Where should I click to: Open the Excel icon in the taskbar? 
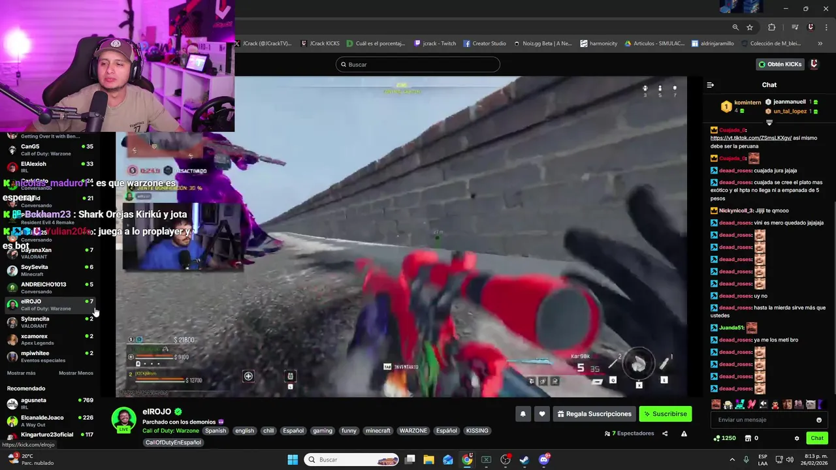pyautogui.click(x=486, y=460)
